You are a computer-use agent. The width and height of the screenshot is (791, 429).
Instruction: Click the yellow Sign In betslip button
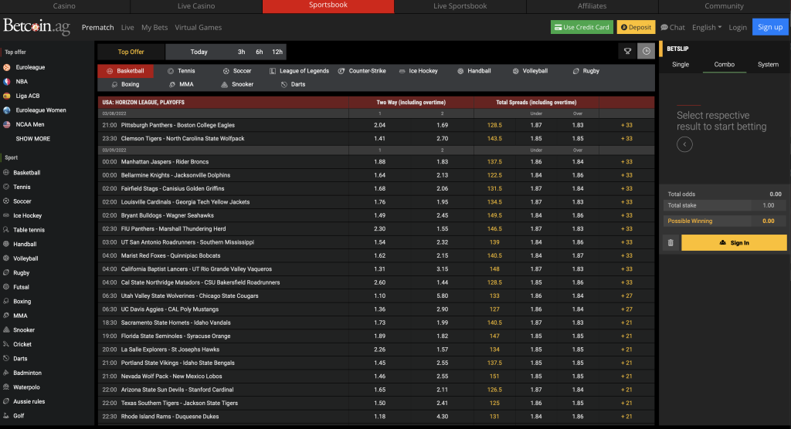pos(734,243)
